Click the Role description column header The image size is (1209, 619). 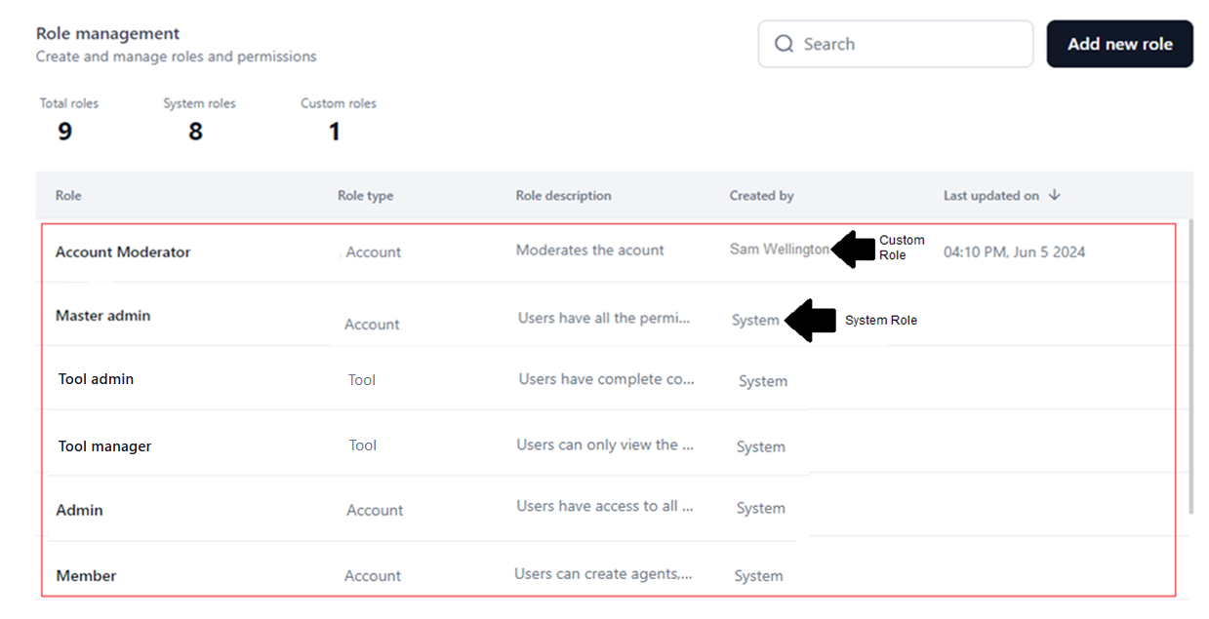tap(563, 196)
